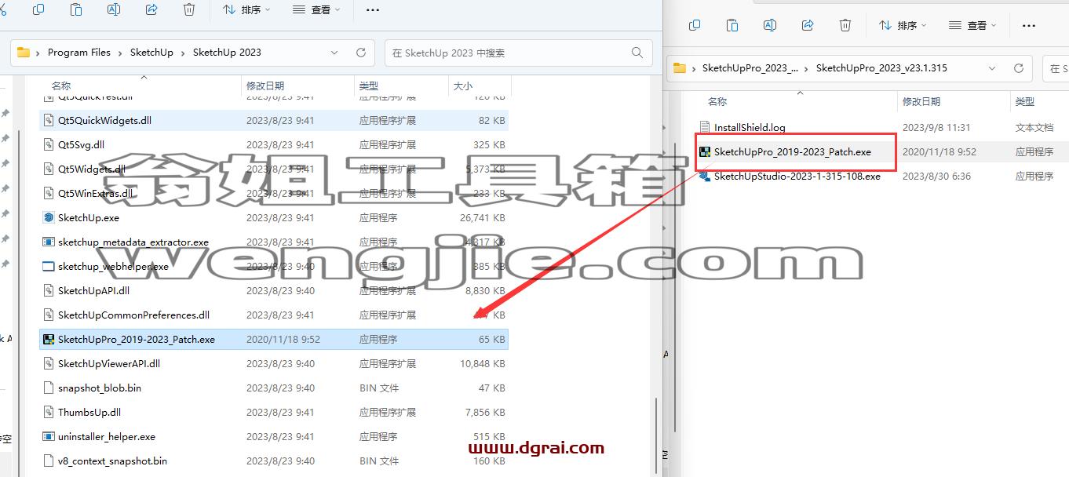Open more options ellipsis in left window
Viewport: 1069px width, 477px height.
coord(373,9)
